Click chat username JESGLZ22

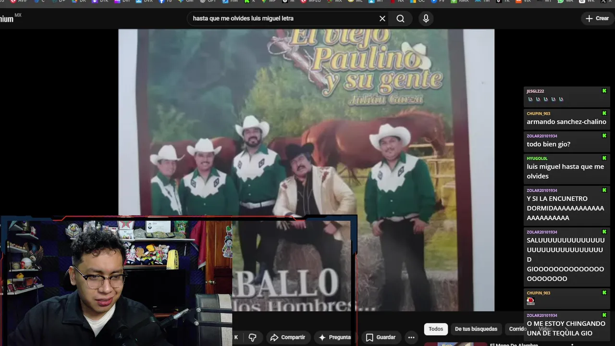pos(535,91)
